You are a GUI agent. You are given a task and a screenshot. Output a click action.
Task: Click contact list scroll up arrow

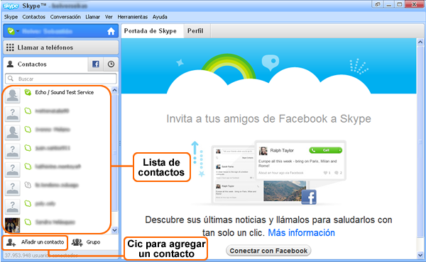[x=114, y=90]
